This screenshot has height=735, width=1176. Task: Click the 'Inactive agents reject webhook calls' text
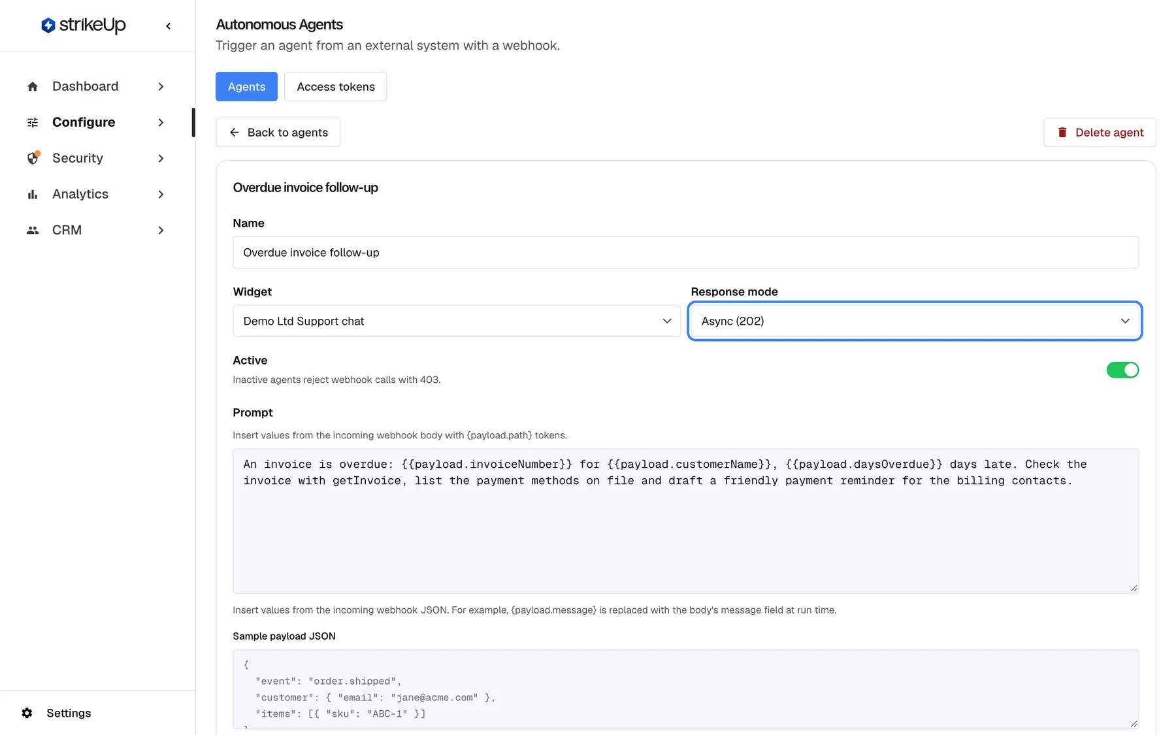point(336,380)
